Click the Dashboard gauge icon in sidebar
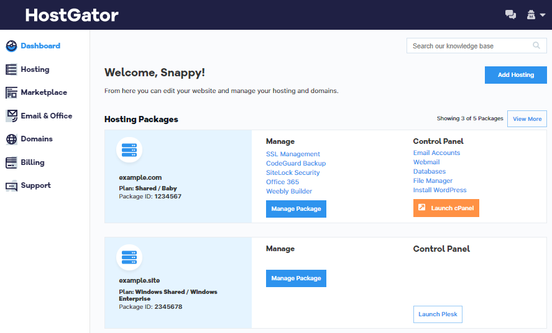This screenshot has width=552, height=333. pyautogui.click(x=11, y=46)
